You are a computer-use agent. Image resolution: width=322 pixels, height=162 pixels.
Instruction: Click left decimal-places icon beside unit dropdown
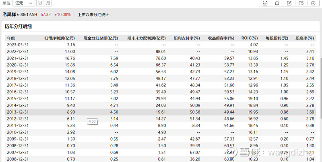click(40, 3)
